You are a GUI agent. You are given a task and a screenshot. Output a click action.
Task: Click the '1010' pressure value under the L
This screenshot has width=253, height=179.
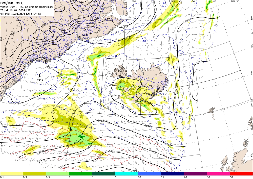tap(40, 80)
